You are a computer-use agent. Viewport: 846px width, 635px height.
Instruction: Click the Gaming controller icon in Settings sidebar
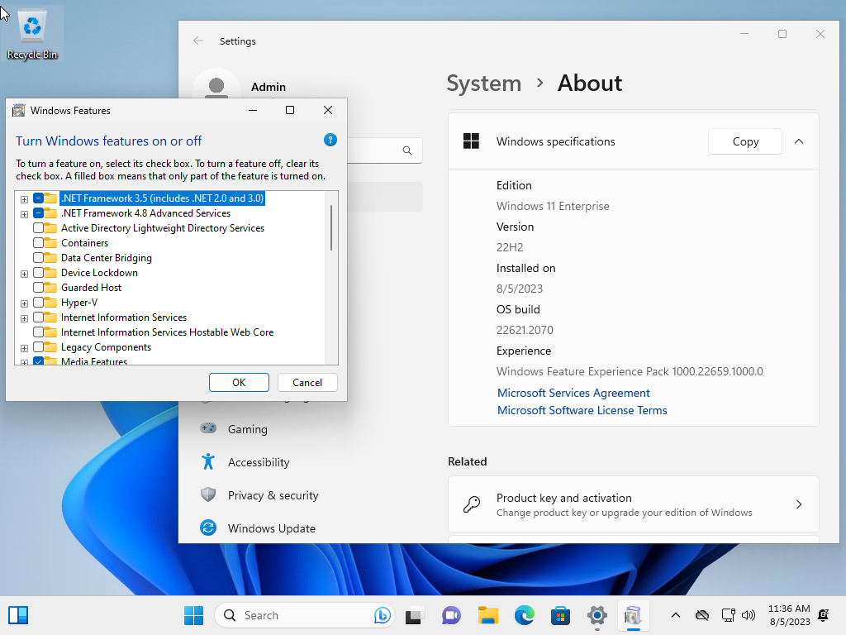pyautogui.click(x=208, y=429)
